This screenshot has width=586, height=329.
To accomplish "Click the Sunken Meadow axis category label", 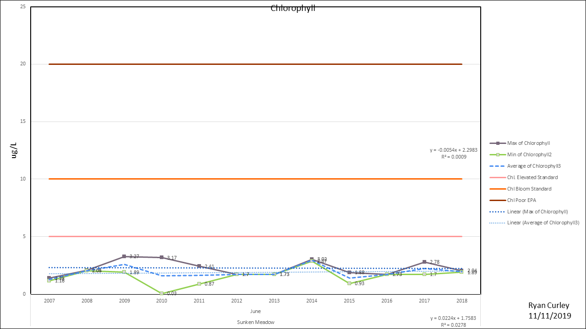I will tap(255, 322).
